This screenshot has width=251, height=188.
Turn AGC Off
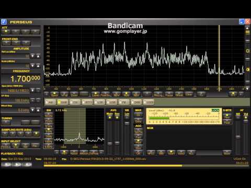pos(138,152)
